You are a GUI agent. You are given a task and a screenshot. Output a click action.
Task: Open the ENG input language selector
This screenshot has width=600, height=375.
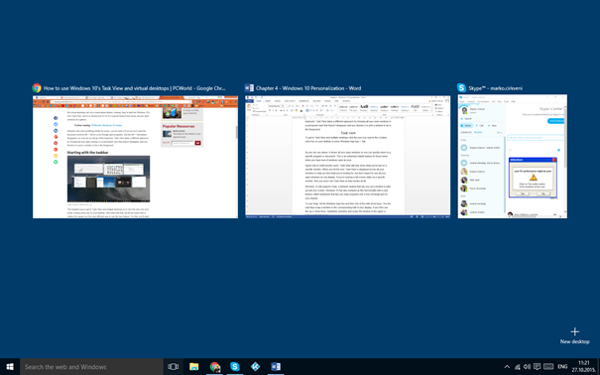click(562, 367)
